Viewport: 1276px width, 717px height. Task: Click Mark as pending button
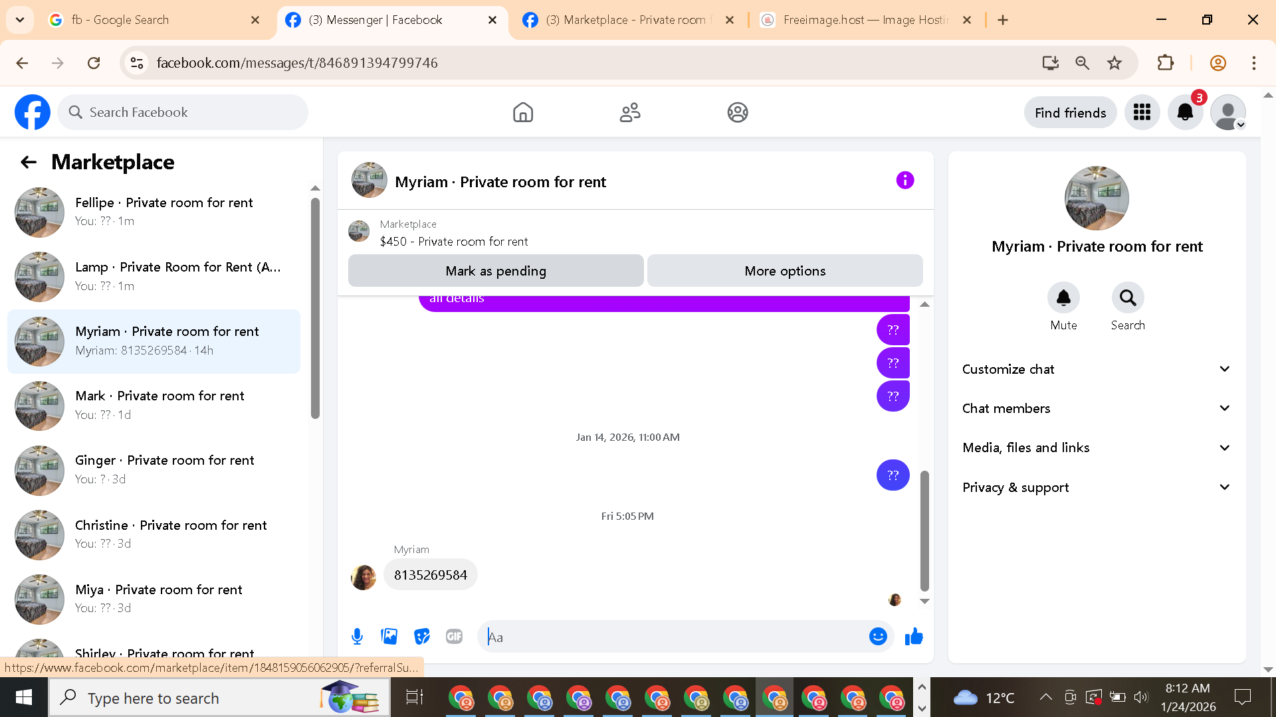(496, 271)
